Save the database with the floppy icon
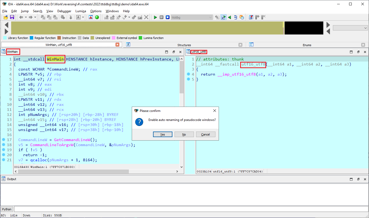This screenshot has width=369, height=218. (x=12, y=17)
